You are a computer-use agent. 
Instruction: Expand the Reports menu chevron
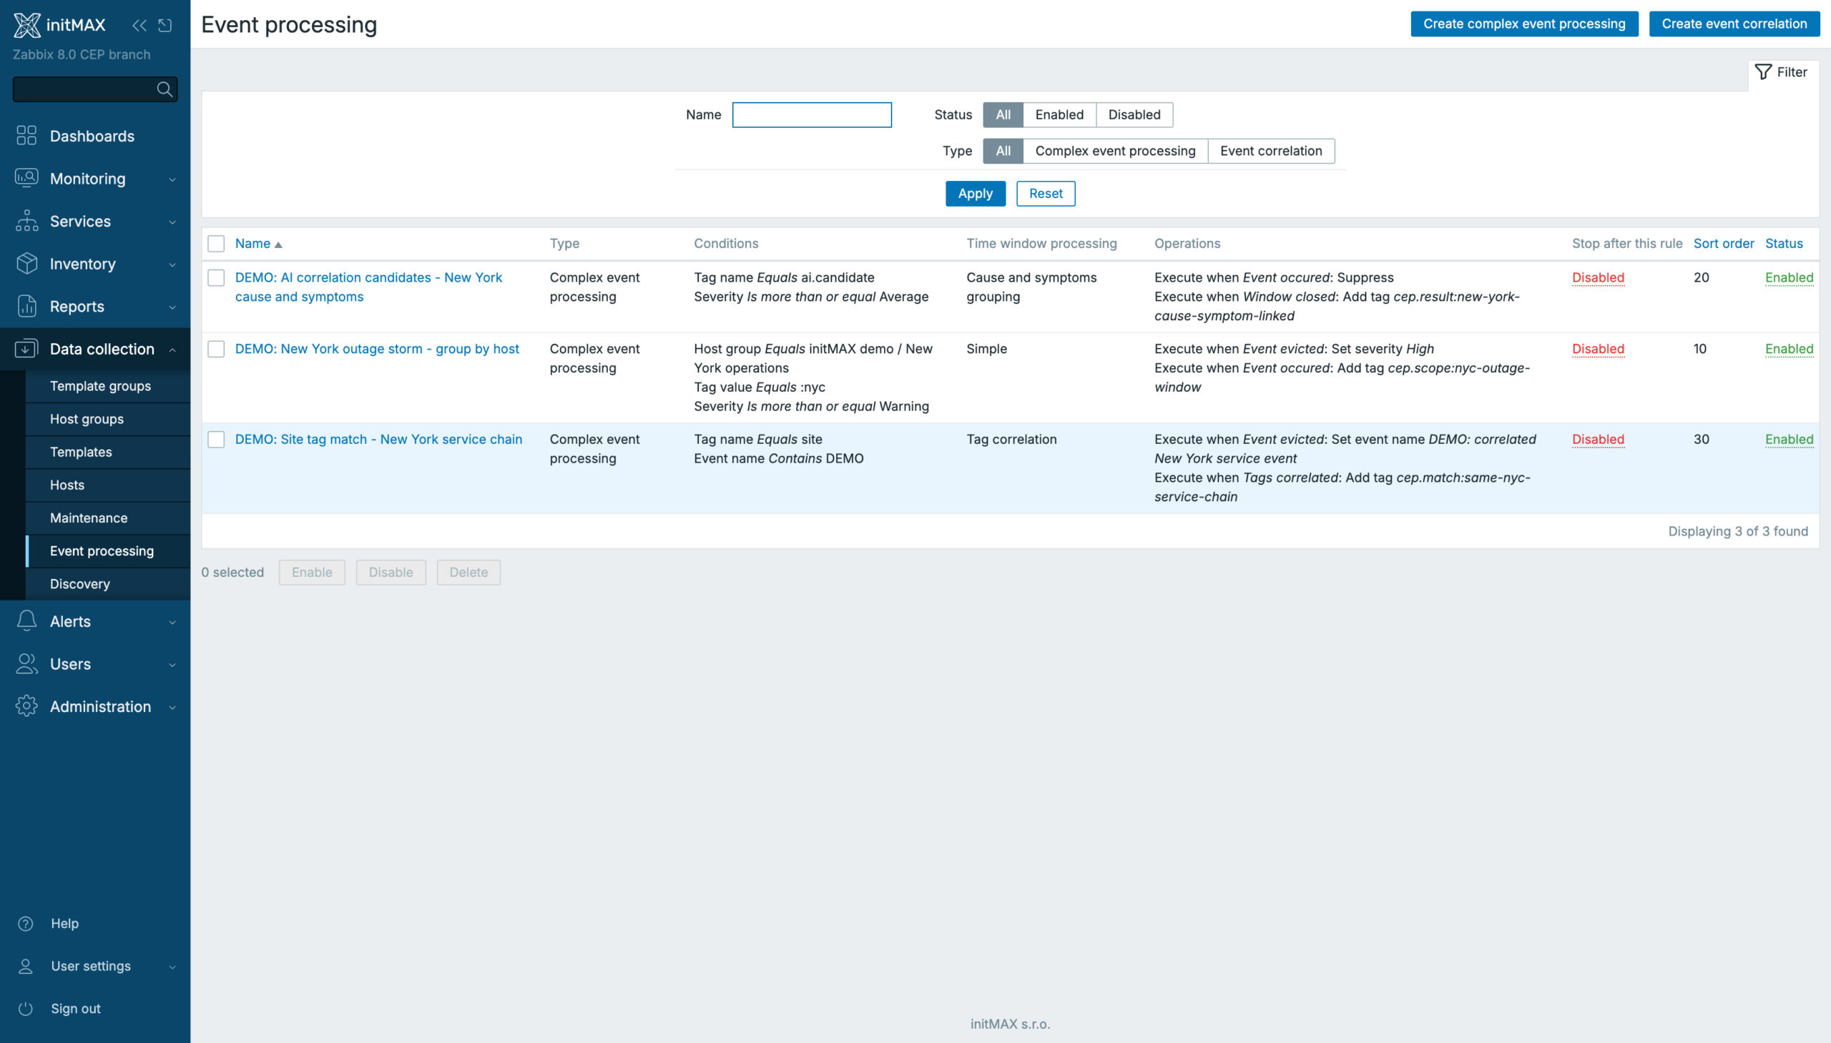(x=172, y=307)
